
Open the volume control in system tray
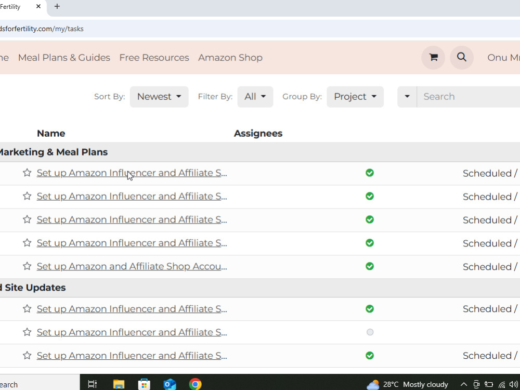click(x=513, y=384)
